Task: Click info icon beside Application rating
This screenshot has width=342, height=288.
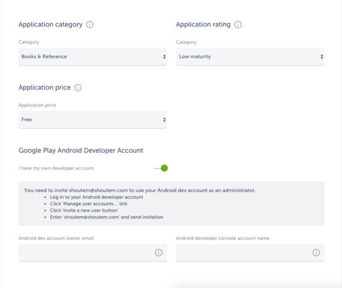Action: click(x=238, y=25)
